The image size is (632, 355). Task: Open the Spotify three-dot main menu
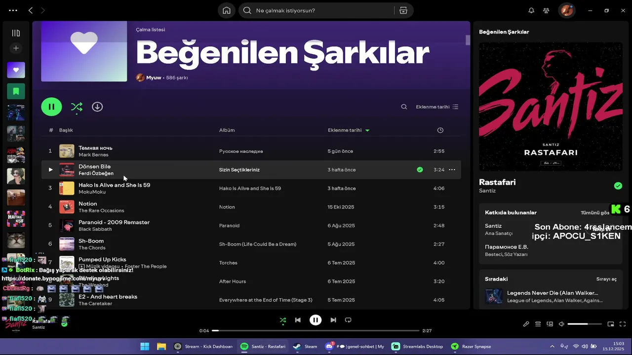click(x=13, y=10)
